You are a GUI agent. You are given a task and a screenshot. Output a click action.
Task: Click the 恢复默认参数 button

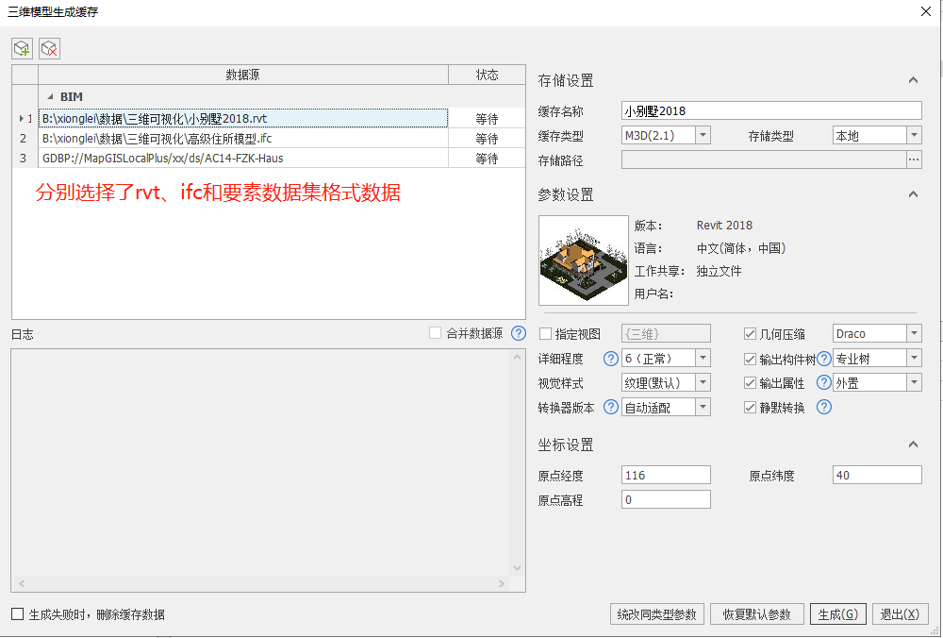pos(756,614)
